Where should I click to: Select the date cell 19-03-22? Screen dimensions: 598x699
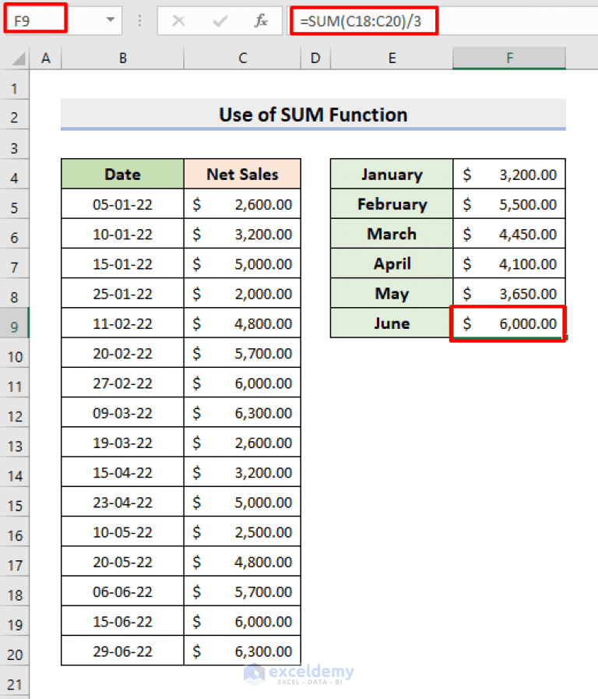(122, 443)
